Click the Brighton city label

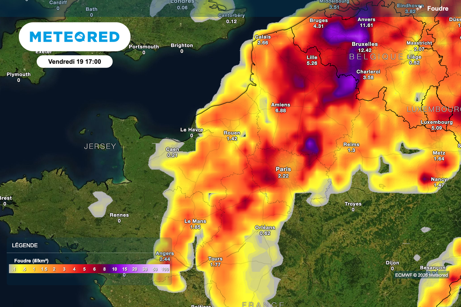tap(182, 45)
